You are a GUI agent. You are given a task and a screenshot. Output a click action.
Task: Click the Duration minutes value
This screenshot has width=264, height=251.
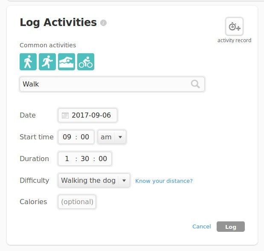tap(85, 159)
